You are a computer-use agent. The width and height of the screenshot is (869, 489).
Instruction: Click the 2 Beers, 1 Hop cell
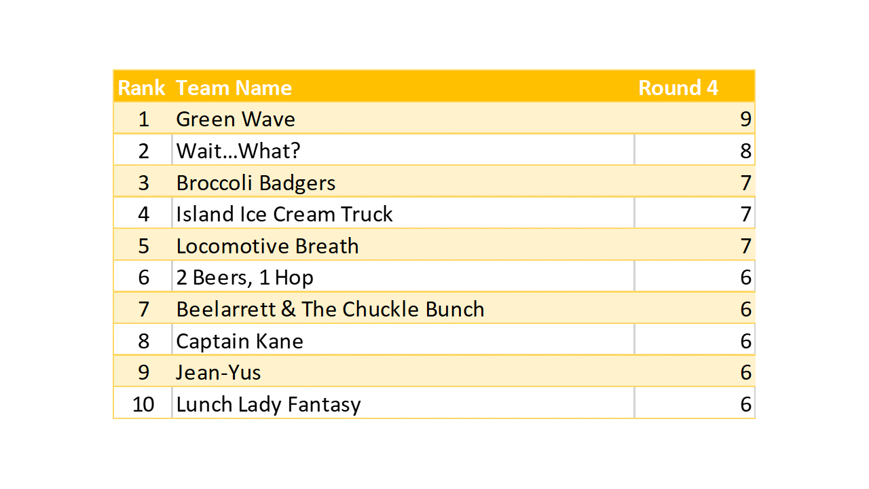tap(244, 277)
